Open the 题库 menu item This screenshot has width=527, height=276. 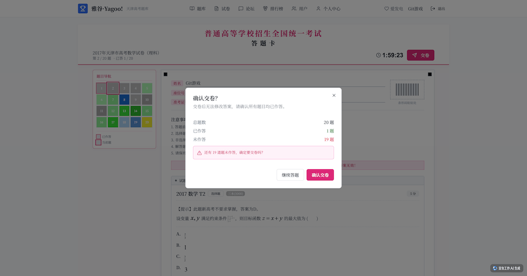pyautogui.click(x=198, y=9)
